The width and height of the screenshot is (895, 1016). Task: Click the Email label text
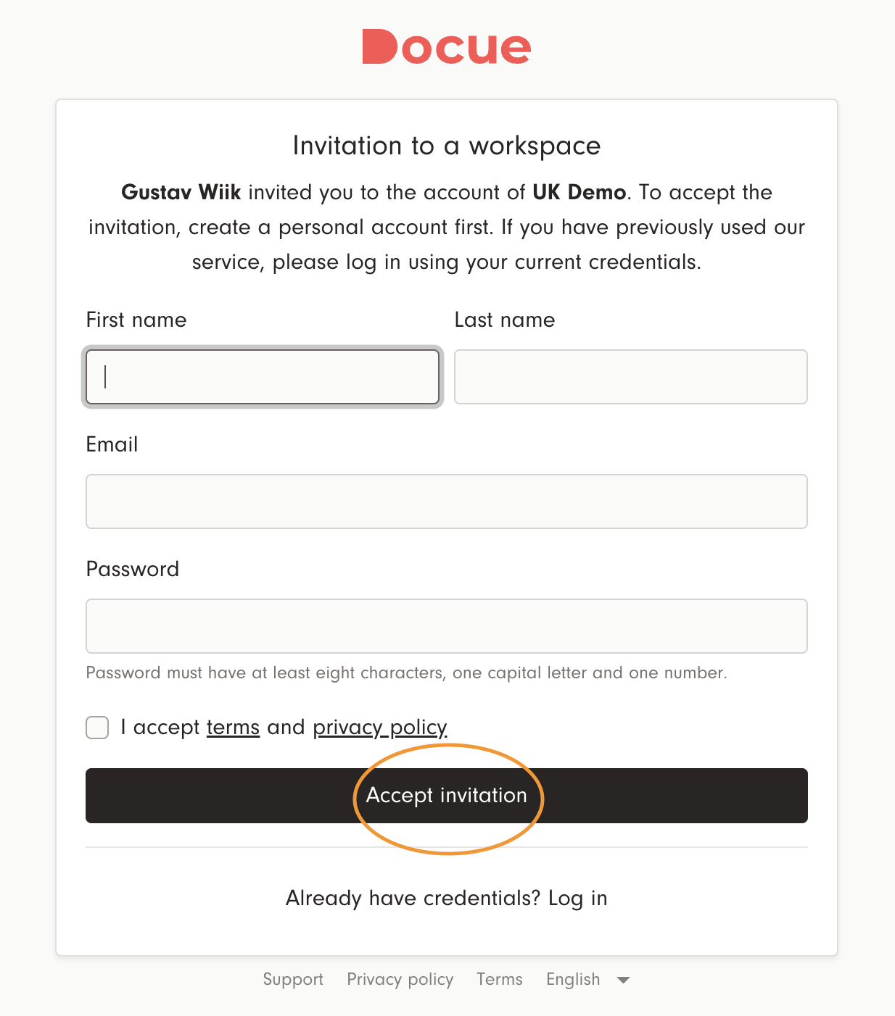coord(112,445)
